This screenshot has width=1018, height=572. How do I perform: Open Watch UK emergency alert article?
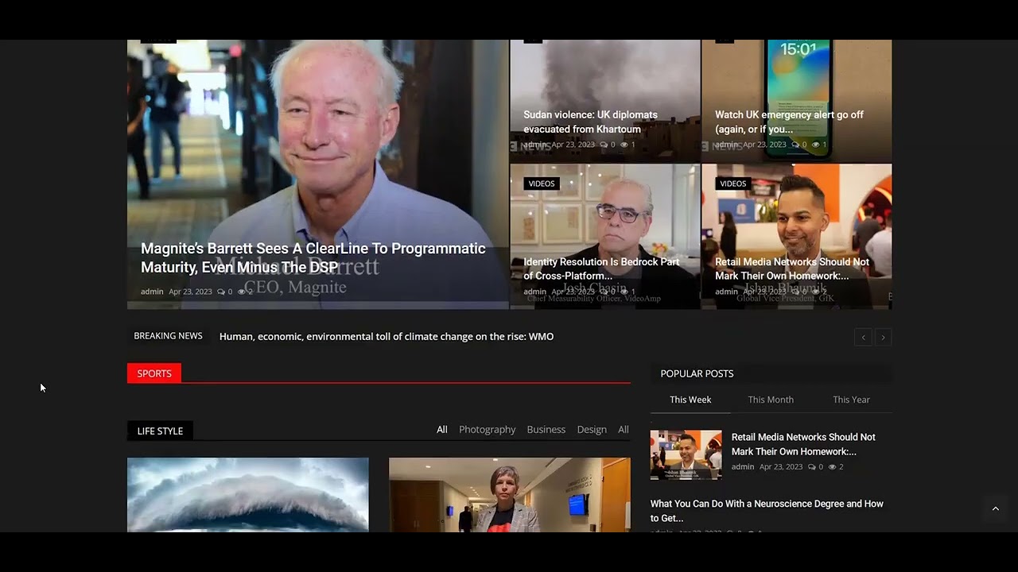click(x=789, y=122)
